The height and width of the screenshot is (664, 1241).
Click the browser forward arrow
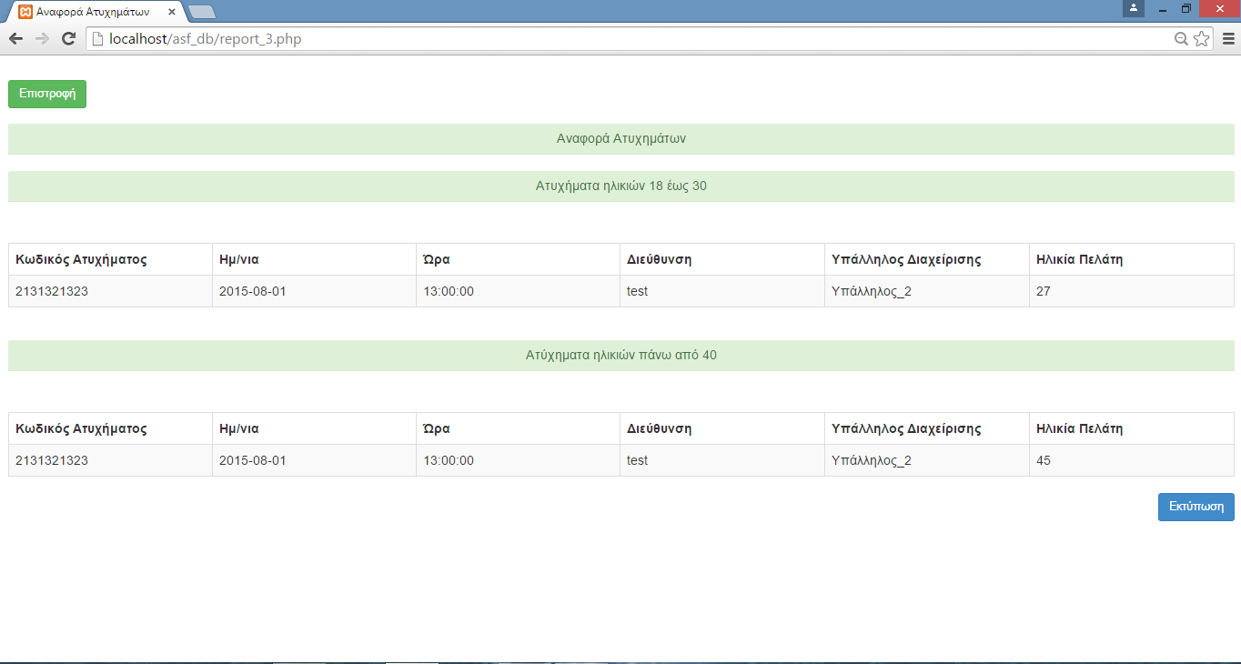42,39
